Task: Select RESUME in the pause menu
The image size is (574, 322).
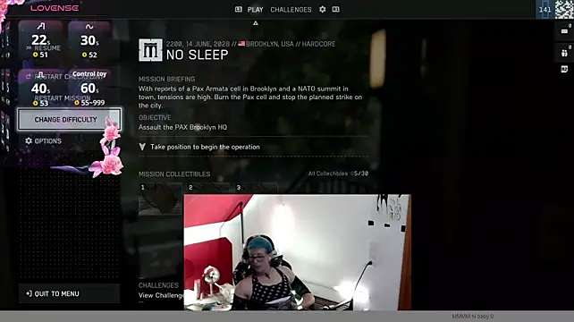Action: pos(47,48)
